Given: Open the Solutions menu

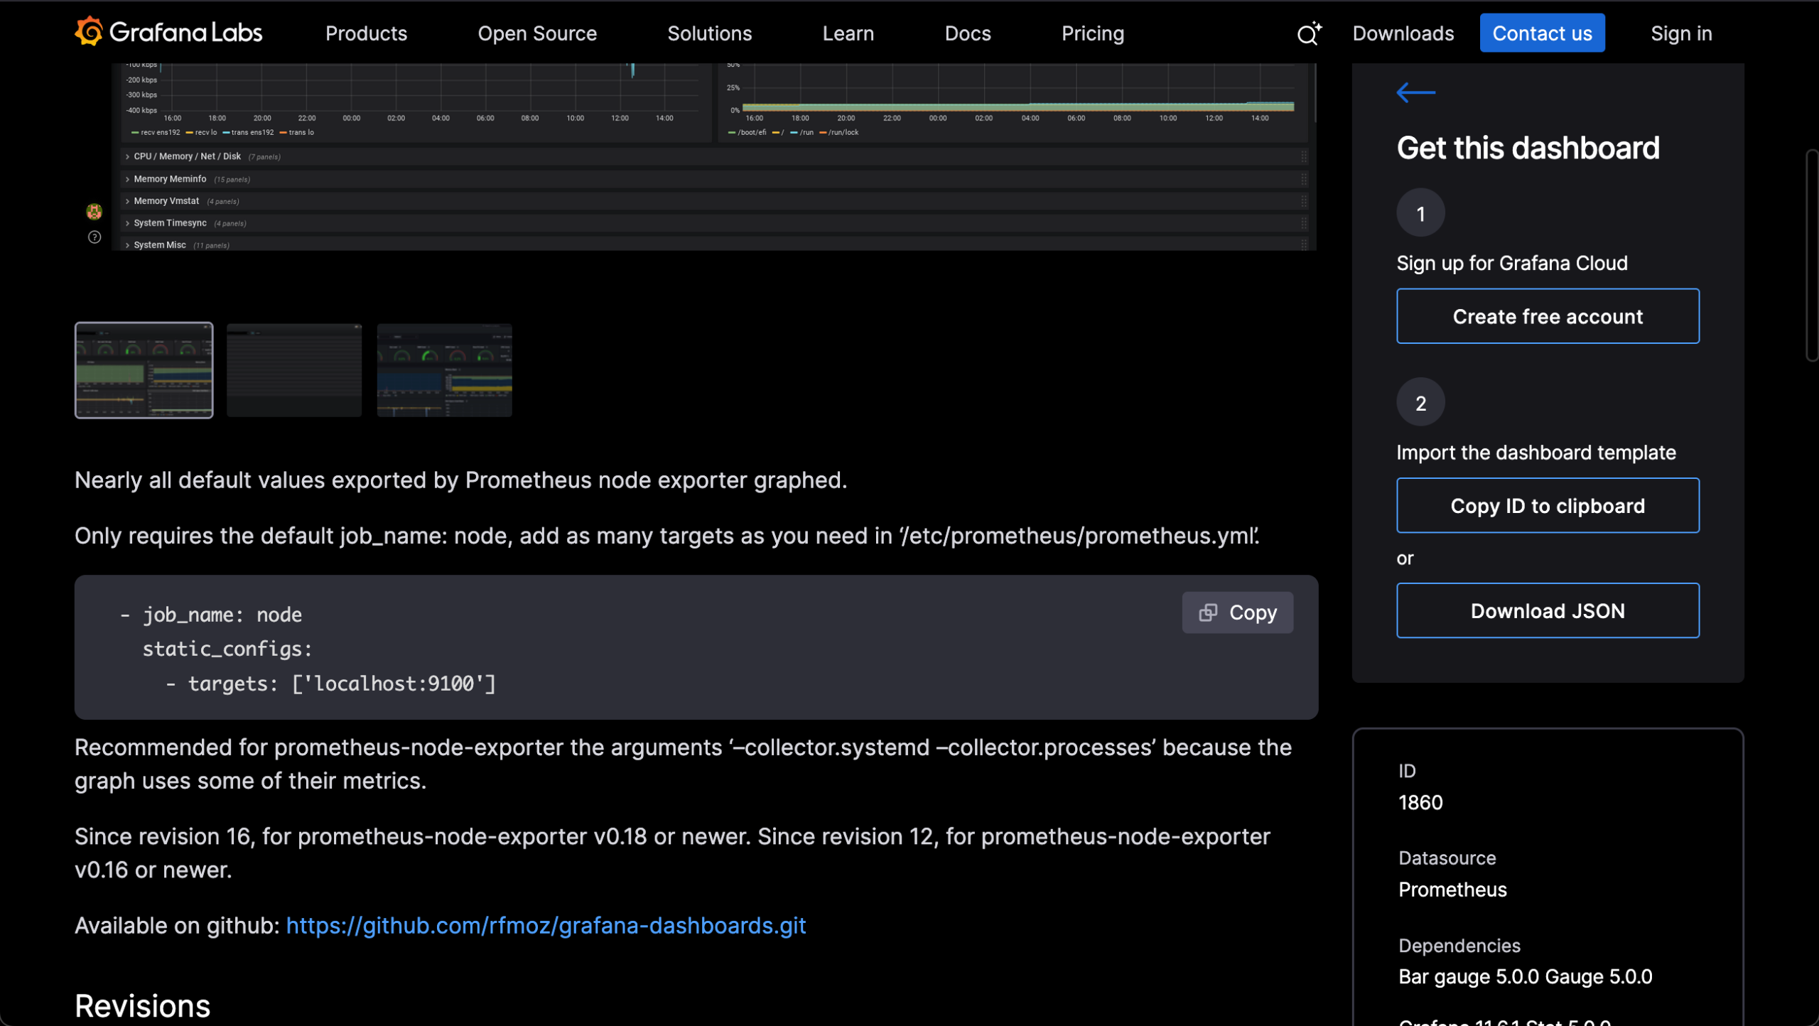Looking at the screenshot, I should [x=709, y=33].
